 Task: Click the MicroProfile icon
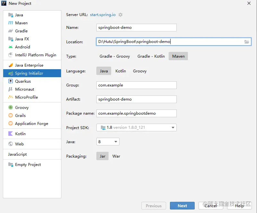coord(11,97)
